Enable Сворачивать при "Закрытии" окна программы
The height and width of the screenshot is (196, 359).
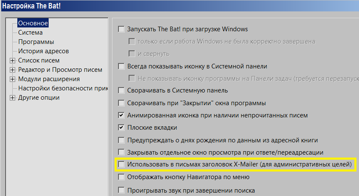[121, 103]
